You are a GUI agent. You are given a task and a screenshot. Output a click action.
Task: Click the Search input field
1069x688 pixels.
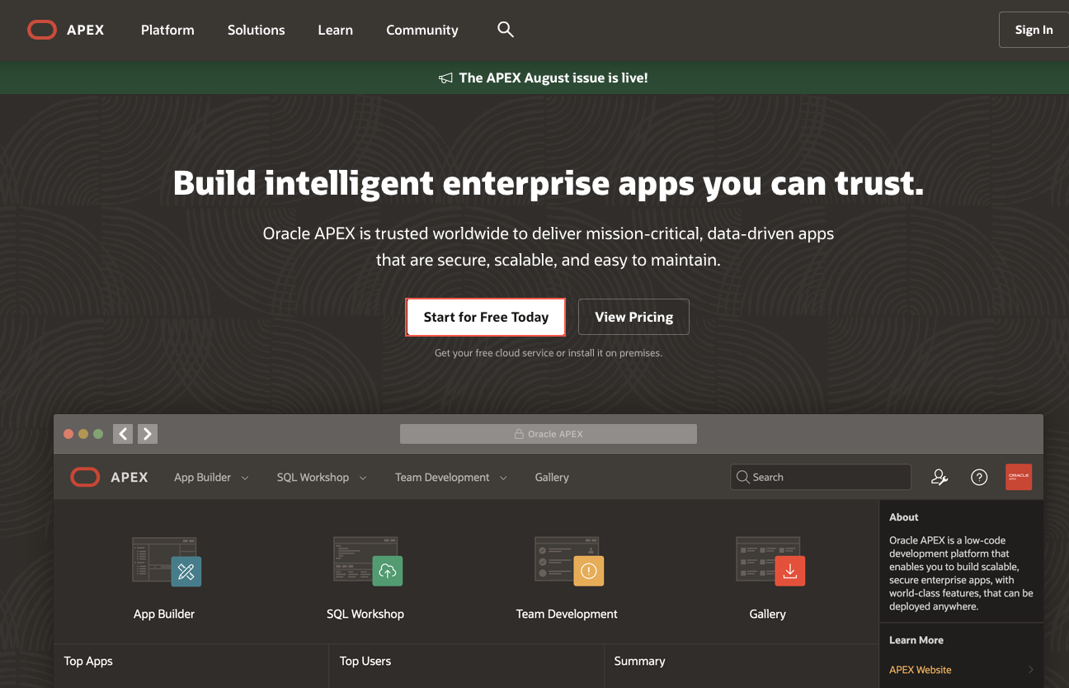click(825, 477)
